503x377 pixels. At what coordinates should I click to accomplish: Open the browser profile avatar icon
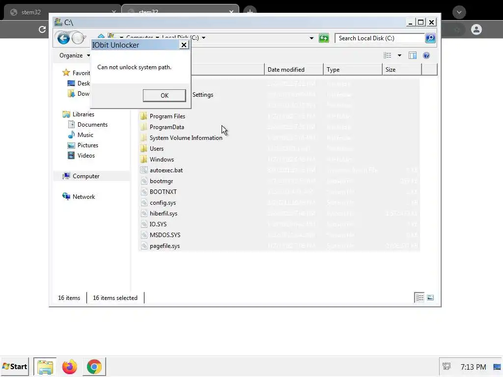(476, 29)
